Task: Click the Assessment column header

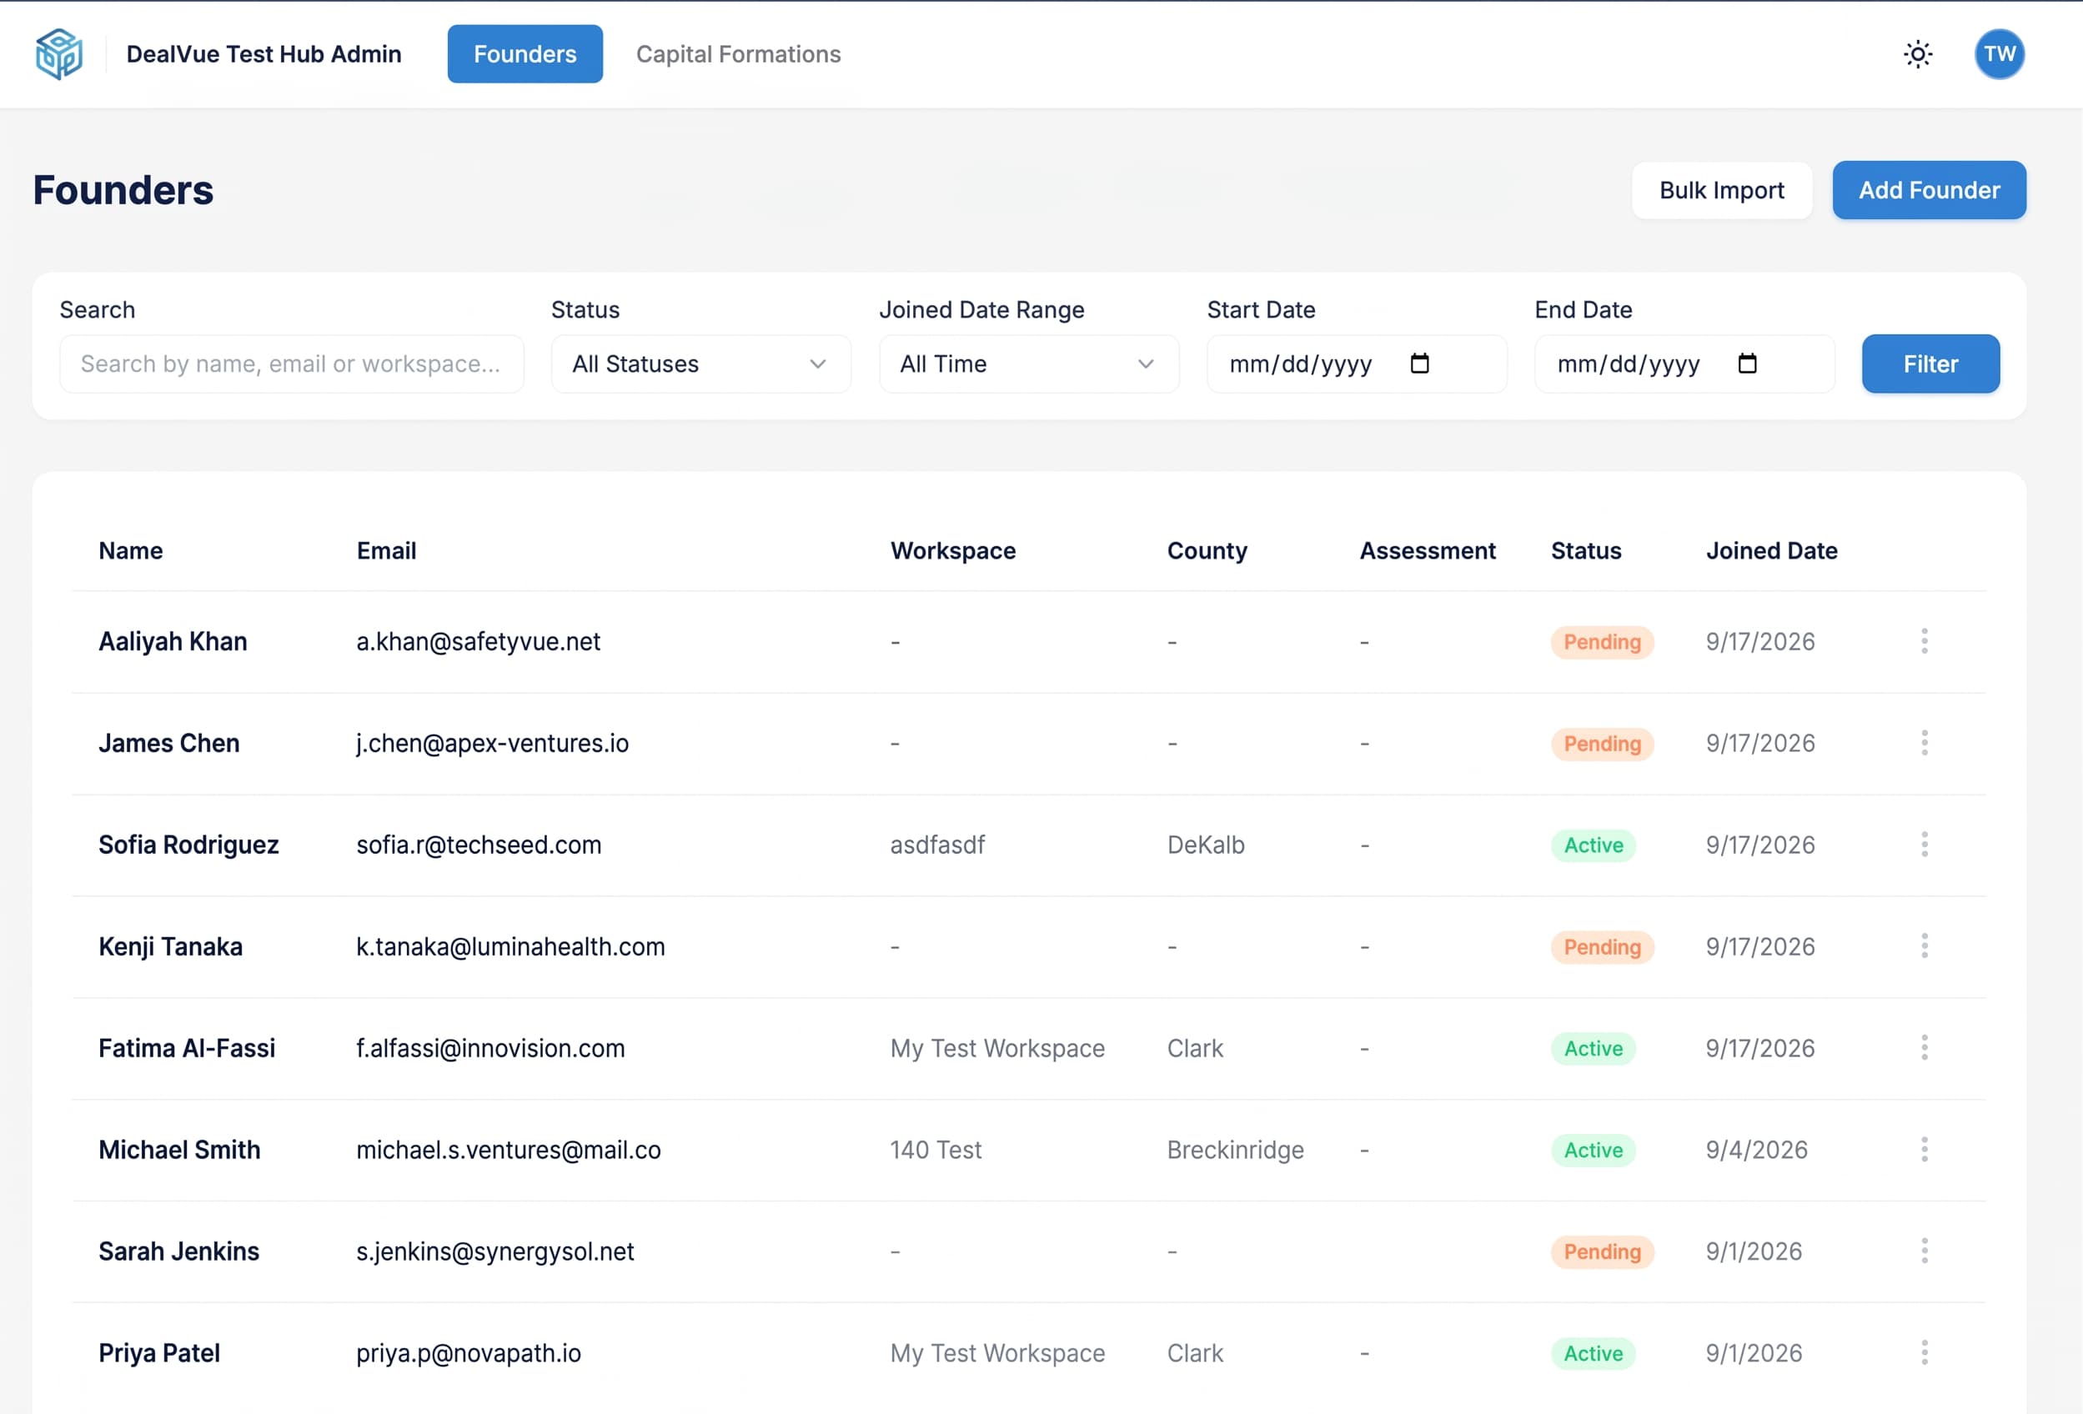Action: [x=1428, y=550]
